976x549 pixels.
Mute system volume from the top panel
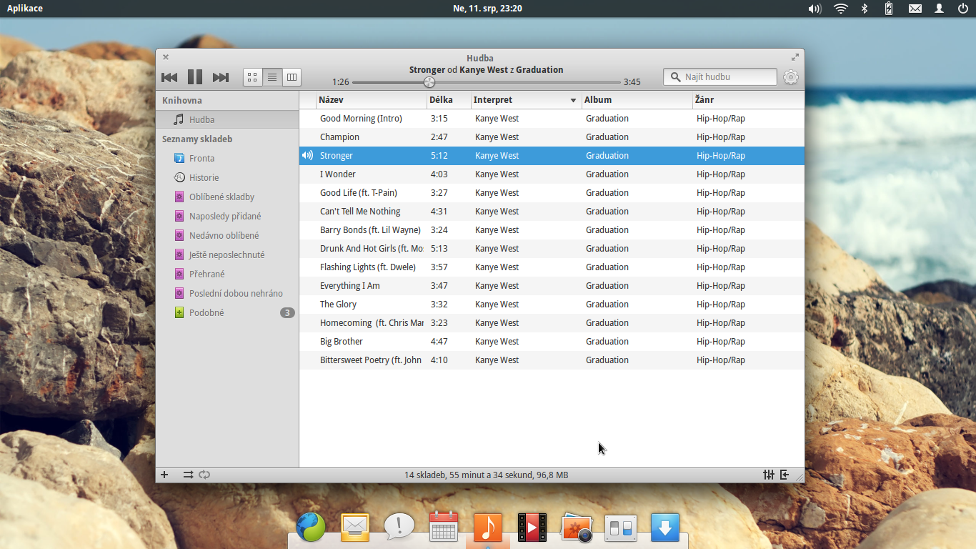tap(815, 9)
